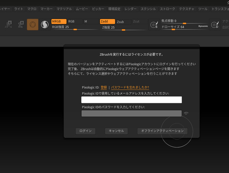Open the パスワードを忘れましたか? link
This screenshot has height=173, width=229.
pos(130,87)
